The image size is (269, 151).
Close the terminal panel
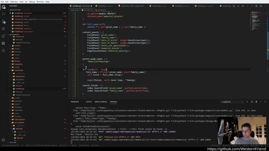pos(265,102)
